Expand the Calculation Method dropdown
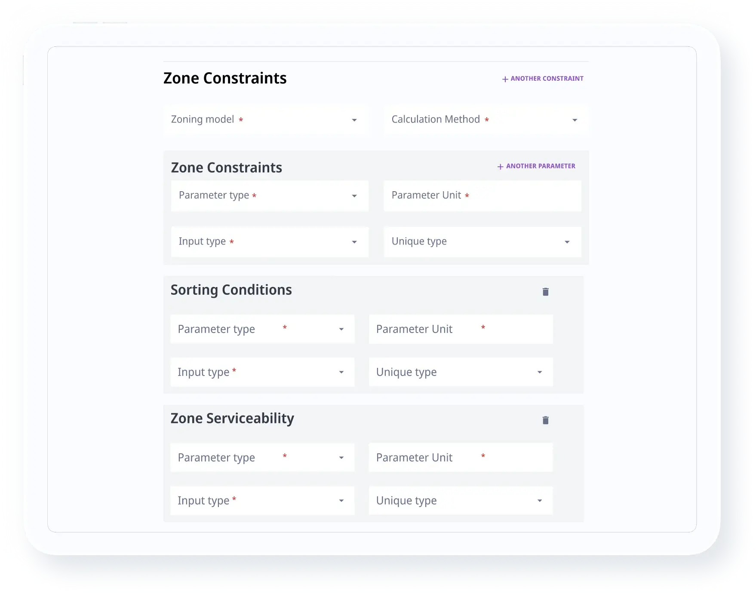756x593 pixels. [486, 120]
